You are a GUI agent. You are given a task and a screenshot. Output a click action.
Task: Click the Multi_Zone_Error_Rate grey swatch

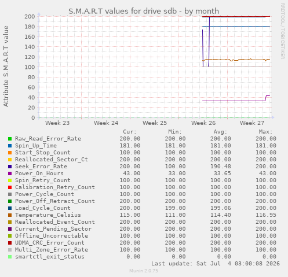[10, 250]
